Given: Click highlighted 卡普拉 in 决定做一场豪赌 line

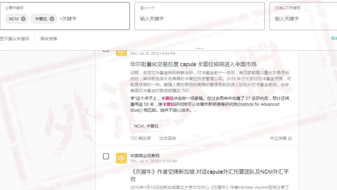Looking at the screenshot, I should (167, 99).
